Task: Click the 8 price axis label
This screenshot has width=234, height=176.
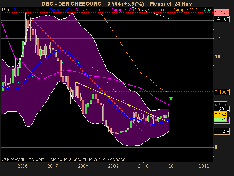Action: coord(216,75)
